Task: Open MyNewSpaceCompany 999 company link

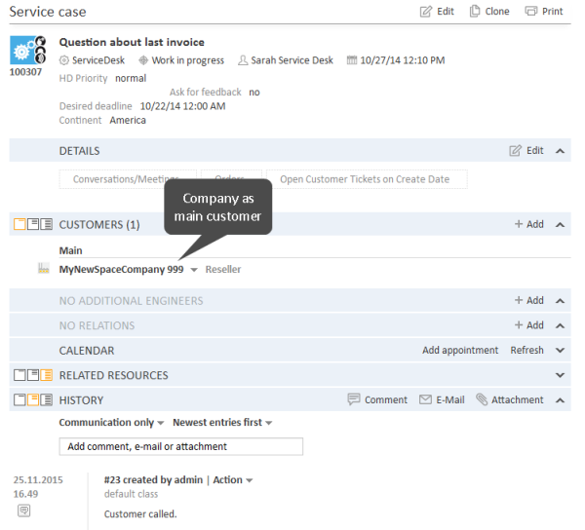Action: pos(121,269)
